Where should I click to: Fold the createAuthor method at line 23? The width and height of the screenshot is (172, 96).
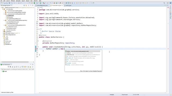(x=38, y=47)
